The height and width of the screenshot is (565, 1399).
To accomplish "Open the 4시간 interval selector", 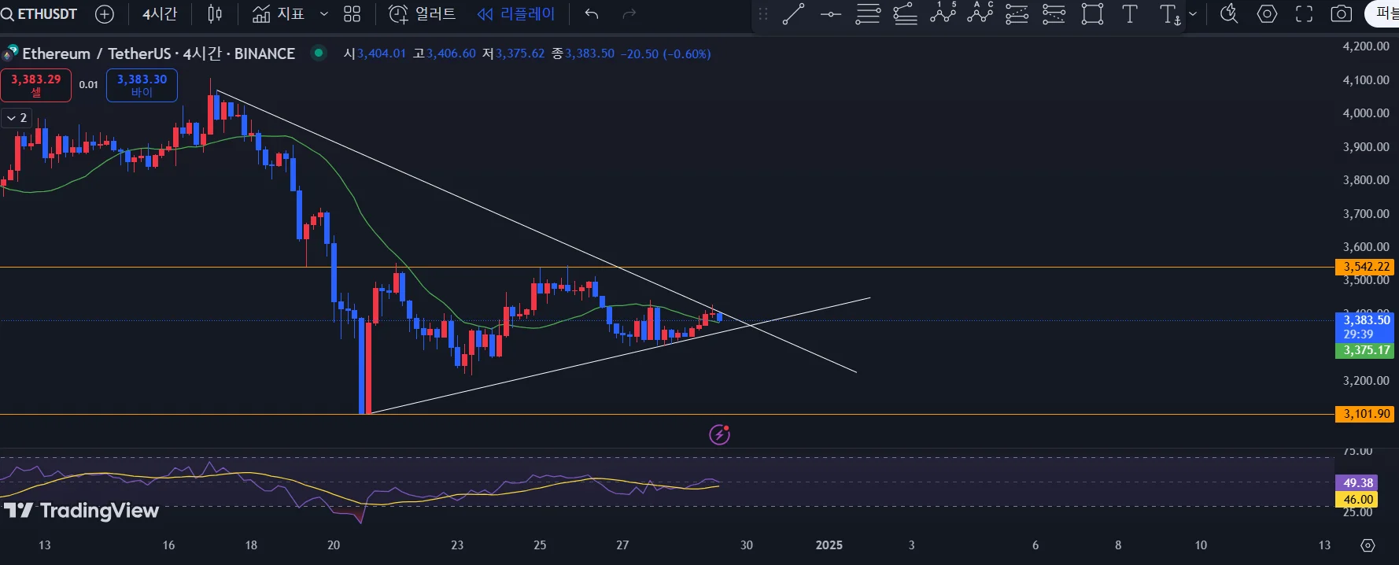I will pos(160,14).
